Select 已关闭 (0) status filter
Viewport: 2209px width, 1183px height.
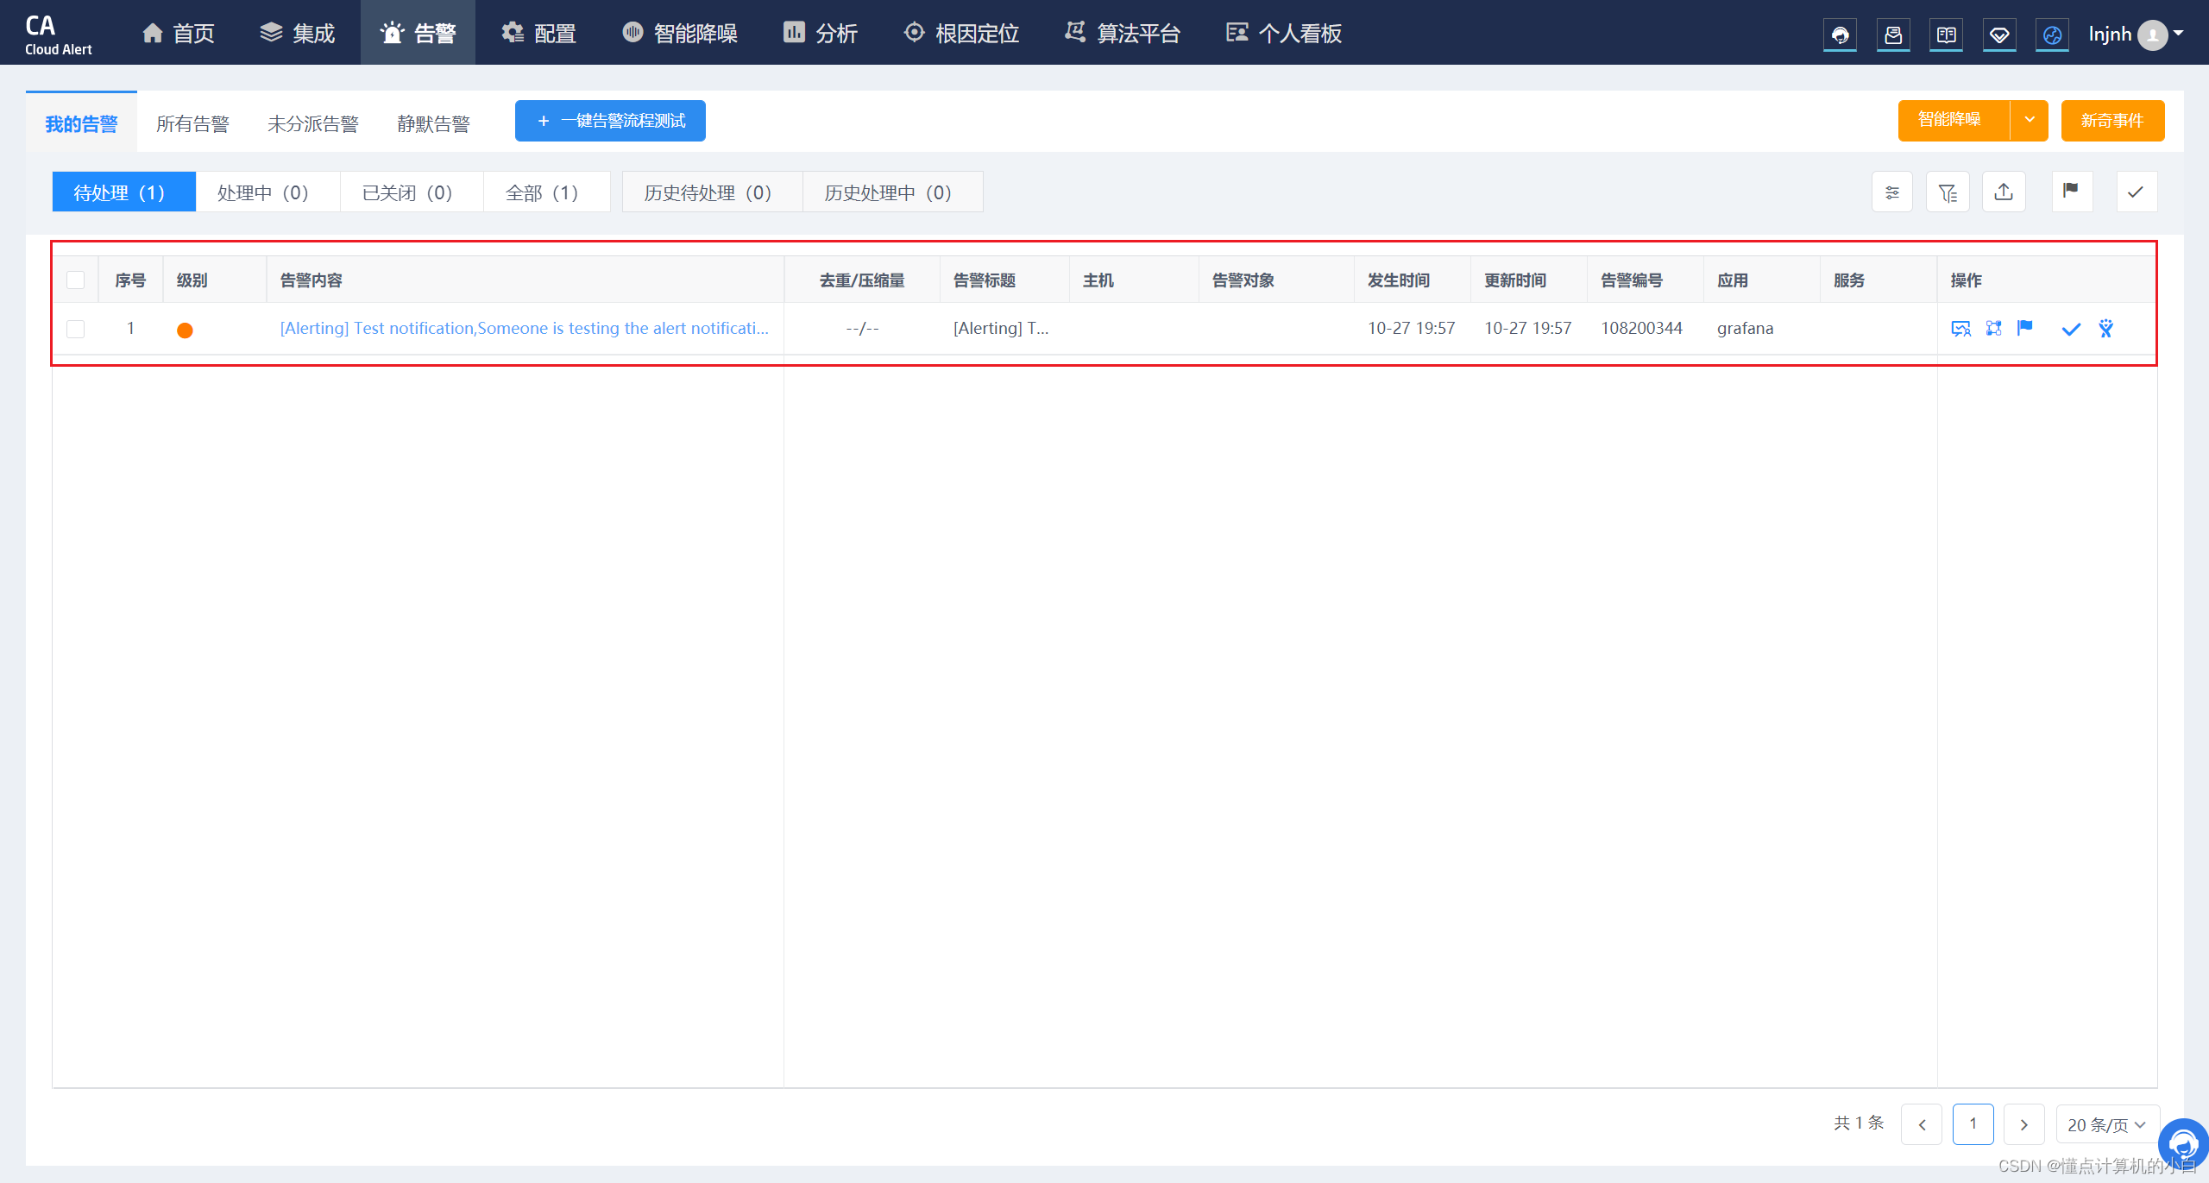click(412, 192)
